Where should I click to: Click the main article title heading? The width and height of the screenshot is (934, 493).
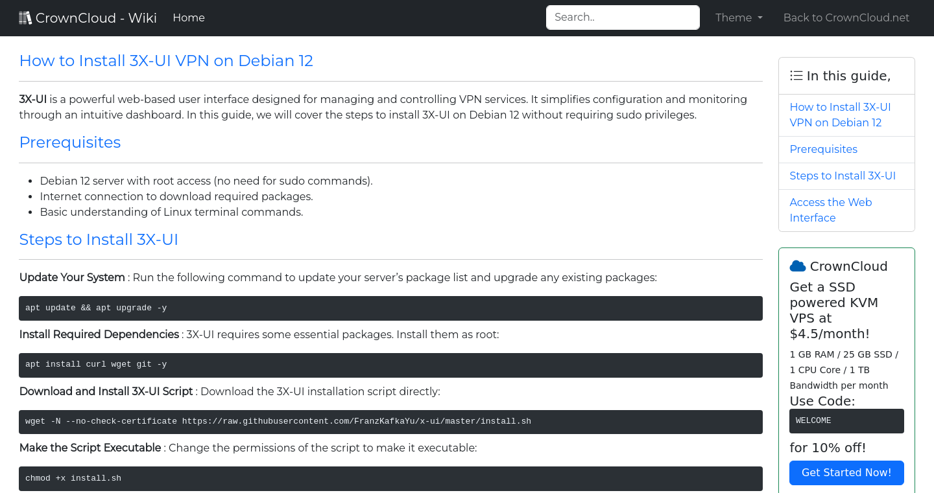166,60
